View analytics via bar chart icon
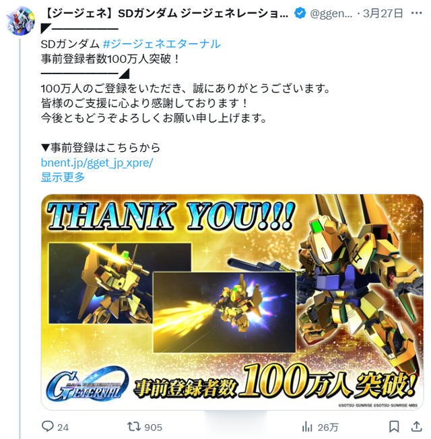Viewport: 431px width, 439px height. tap(307, 427)
